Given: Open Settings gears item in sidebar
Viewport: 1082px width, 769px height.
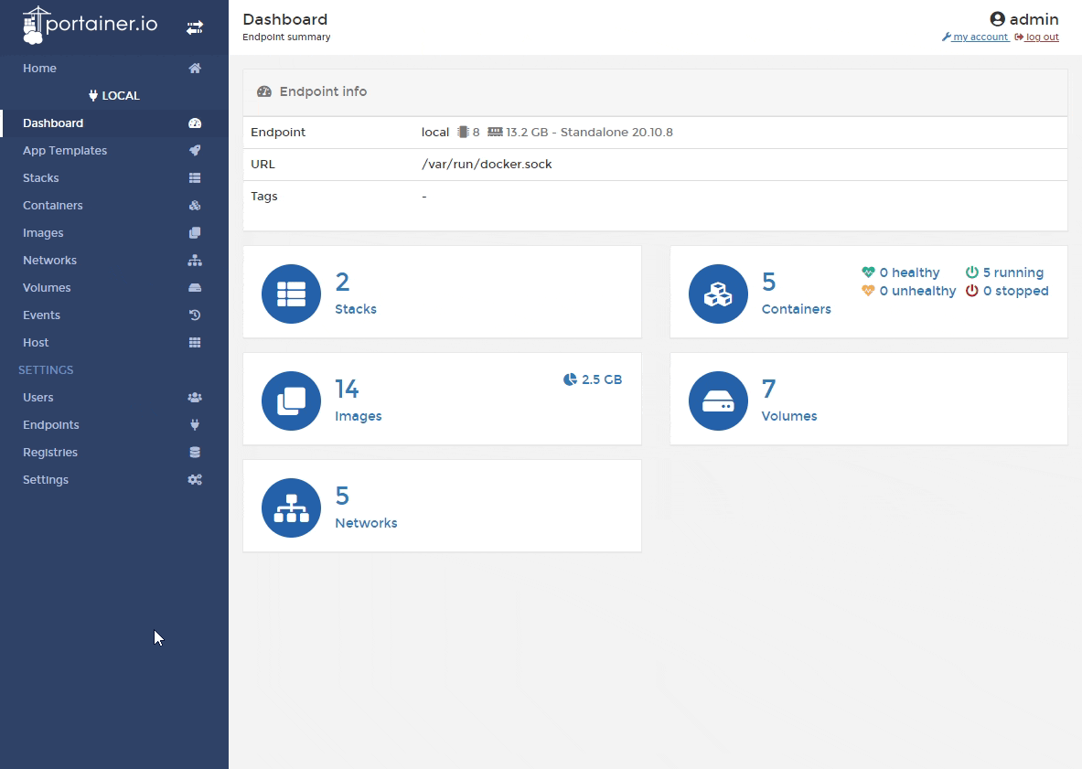Looking at the screenshot, I should point(46,480).
